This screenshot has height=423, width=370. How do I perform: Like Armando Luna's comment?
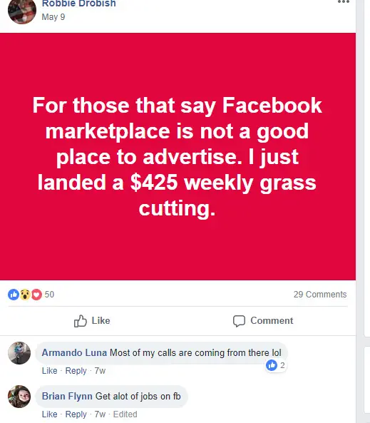point(50,371)
